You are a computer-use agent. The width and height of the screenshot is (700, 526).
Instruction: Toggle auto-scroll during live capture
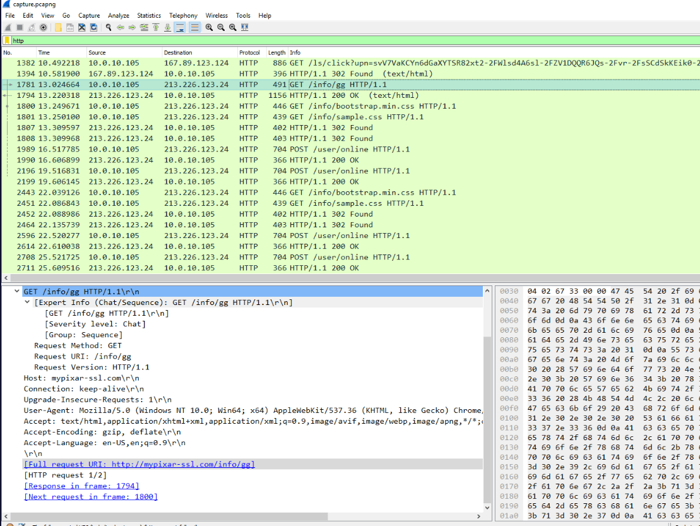(180, 27)
